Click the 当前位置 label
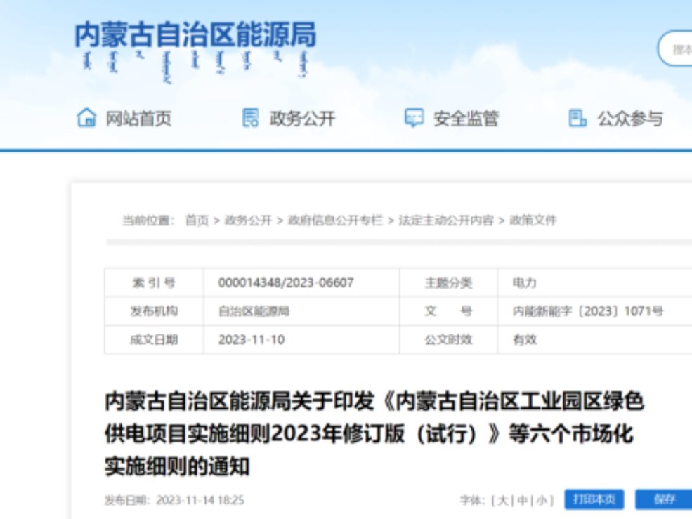Screen dimensions: 692x519 click(148, 220)
